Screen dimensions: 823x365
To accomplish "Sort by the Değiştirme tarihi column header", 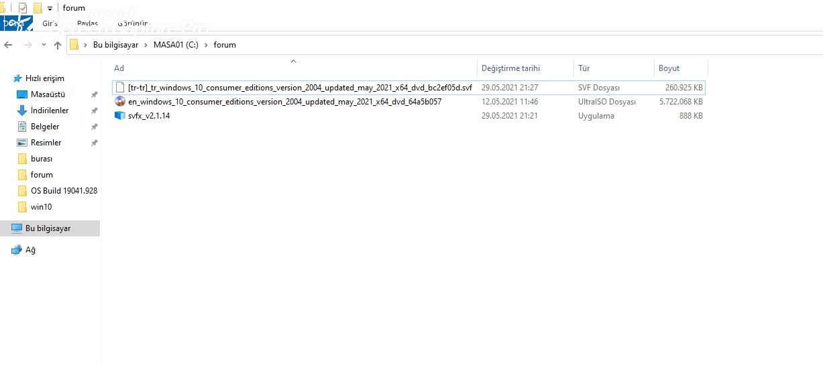I will 510,68.
